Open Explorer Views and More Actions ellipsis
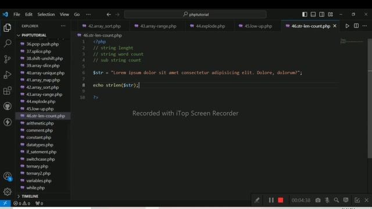This screenshot has width=372, height=209. pyautogui.click(x=63, y=26)
